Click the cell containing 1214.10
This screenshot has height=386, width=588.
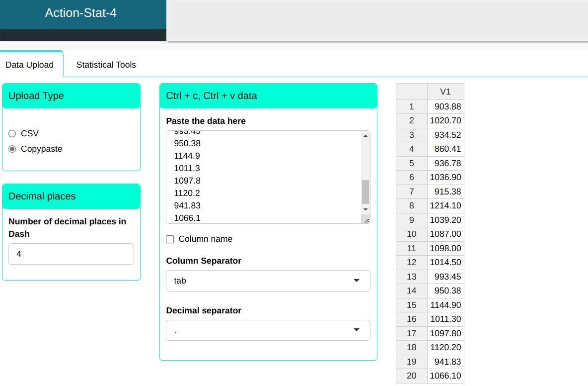pyautogui.click(x=445, y=205)
